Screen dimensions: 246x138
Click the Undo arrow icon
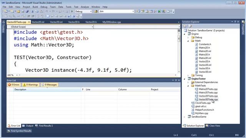pyautogui.click(x=47, y=11)
